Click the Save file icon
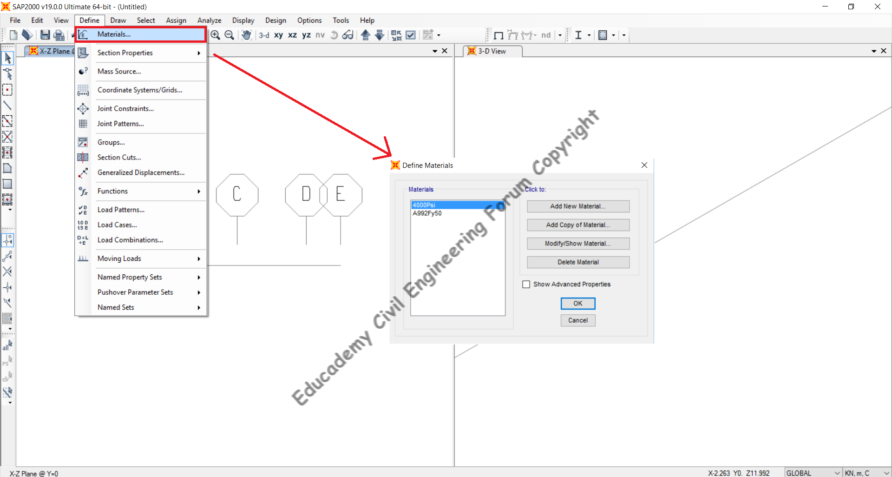This screenshot has height=477, width=892. 45,35
